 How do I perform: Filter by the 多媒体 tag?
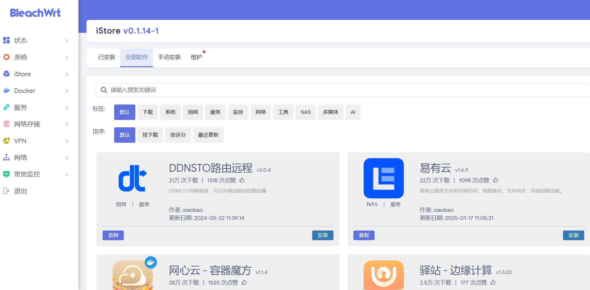click(331, 112)
